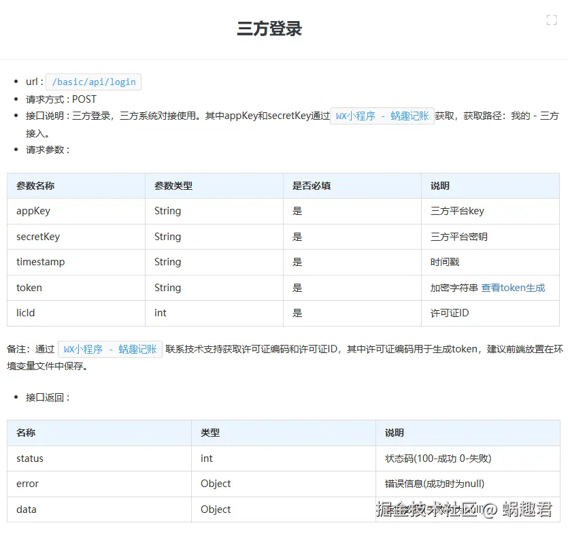The image size is (568, 534).
Task: Select the 请求方式：POST line
Action: click(61, 99)
